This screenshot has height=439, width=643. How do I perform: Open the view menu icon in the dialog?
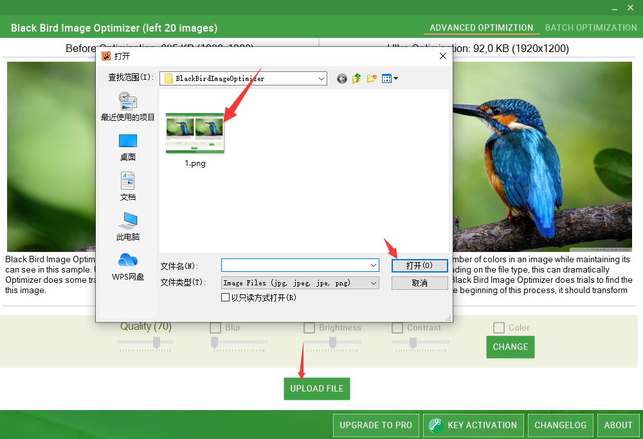pyautogui.click(x=390, y=78)
